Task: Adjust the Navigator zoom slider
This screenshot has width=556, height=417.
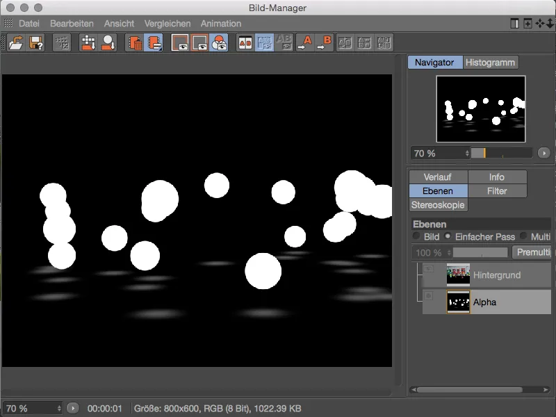Action: tap(501, 153)
